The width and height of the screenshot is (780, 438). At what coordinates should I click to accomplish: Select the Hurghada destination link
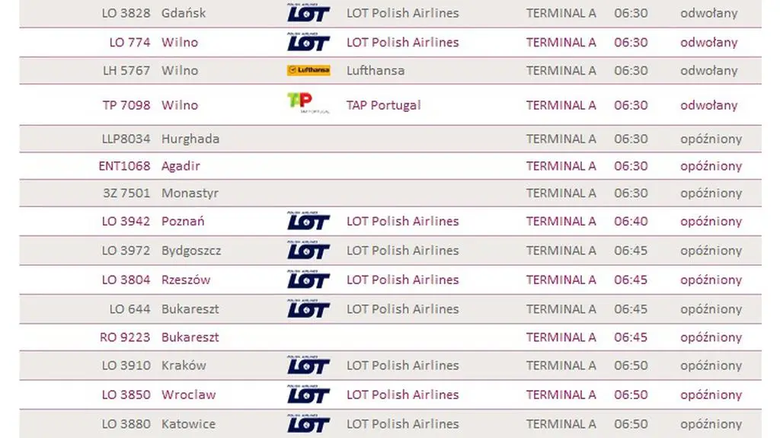(190, 139)
